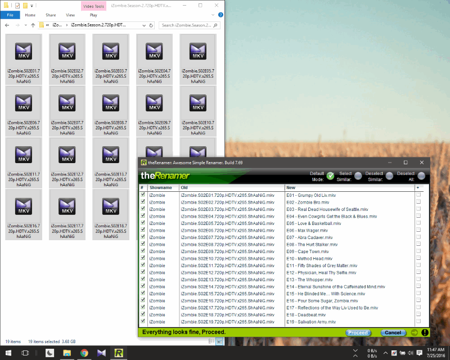Click the Video Tools contextual tab
The width and height of the screenshot is (450, 360).
[x=93, y=6]
